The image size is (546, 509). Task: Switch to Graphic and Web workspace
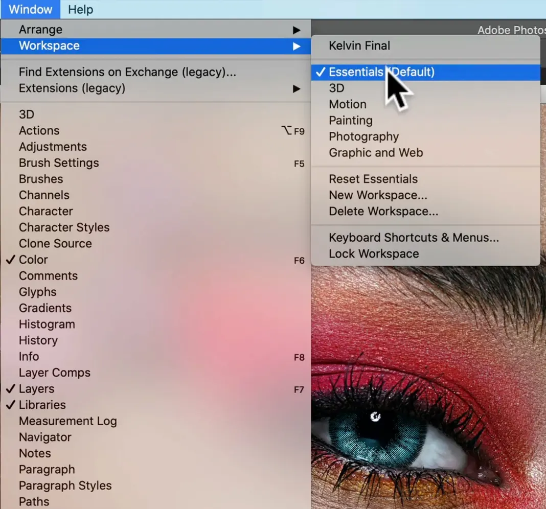coord(425,152)
